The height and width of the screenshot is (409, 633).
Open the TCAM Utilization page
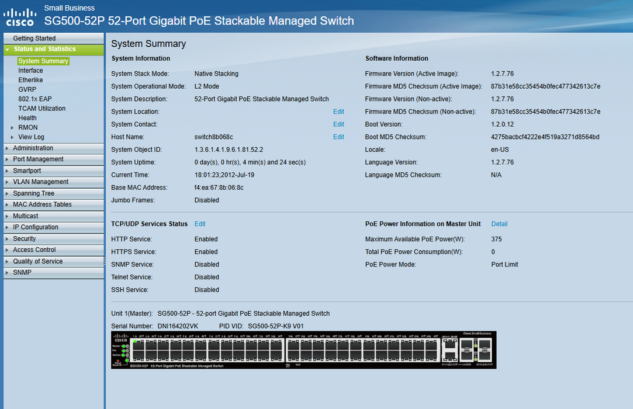(x=41, y=109)
